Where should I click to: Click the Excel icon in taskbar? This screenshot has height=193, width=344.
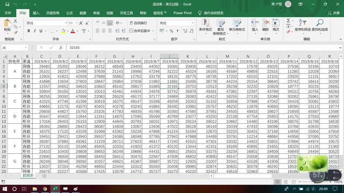click(x=55, y=189)
